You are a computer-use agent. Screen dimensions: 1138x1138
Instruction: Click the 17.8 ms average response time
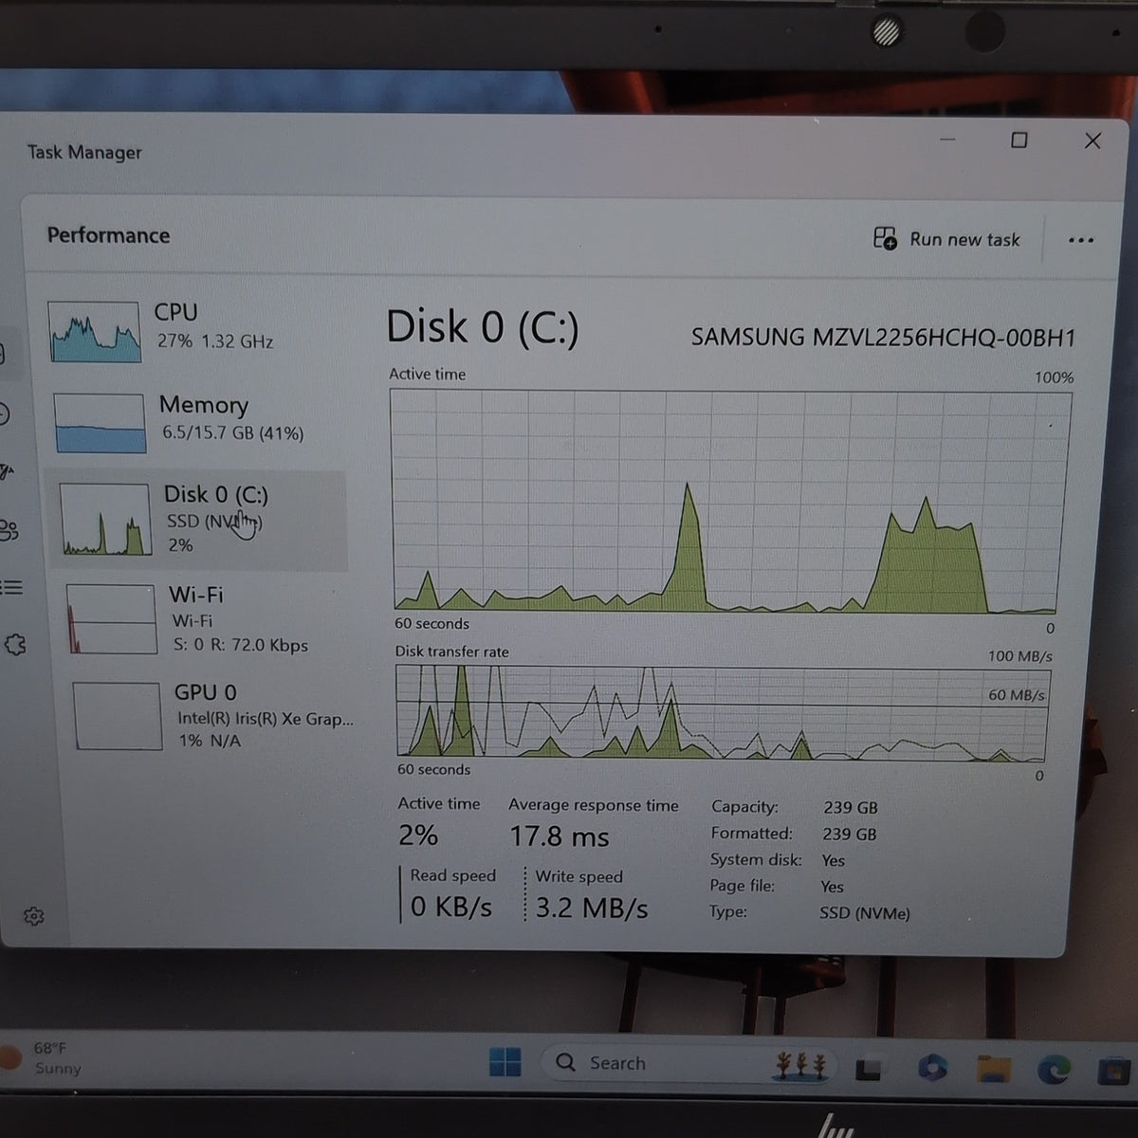point(560,836)
